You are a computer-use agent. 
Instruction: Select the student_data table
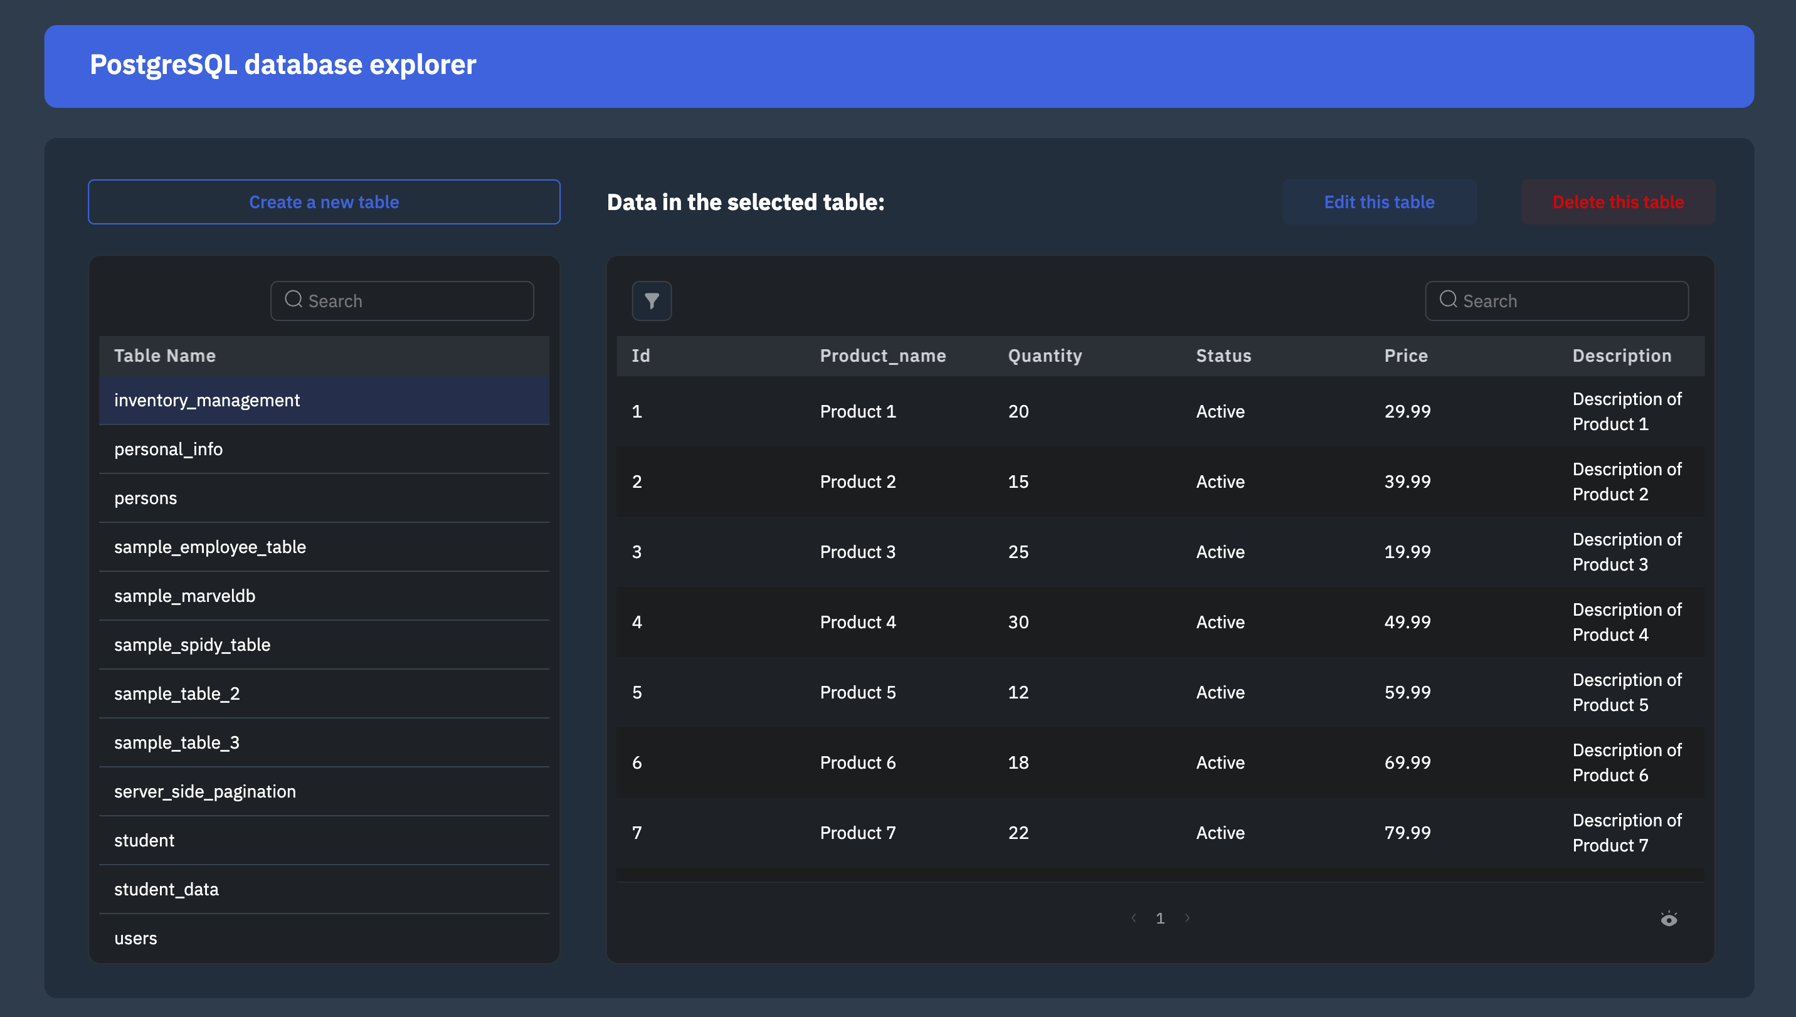(166, 889)
